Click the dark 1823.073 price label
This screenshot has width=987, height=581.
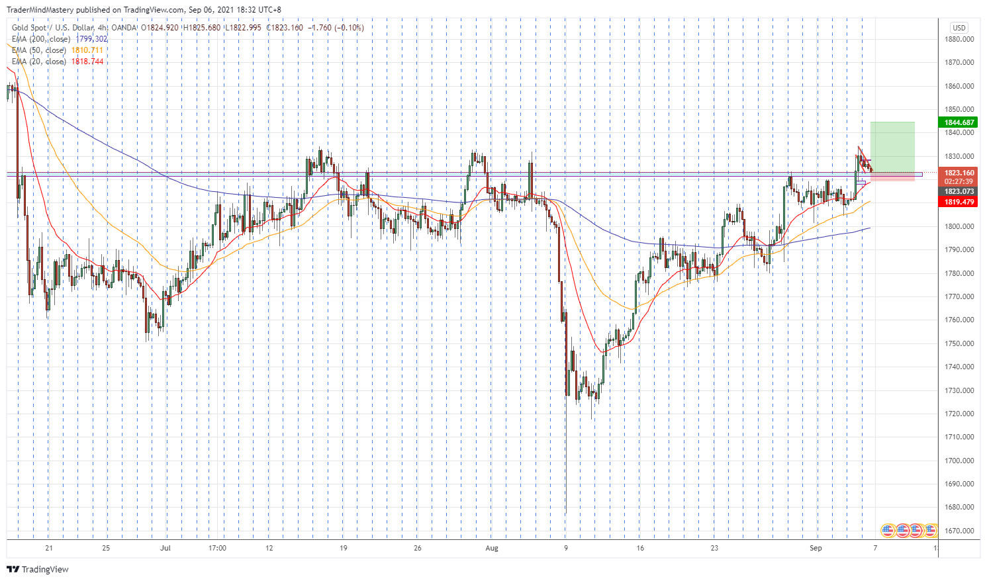(x=958, y=191)
